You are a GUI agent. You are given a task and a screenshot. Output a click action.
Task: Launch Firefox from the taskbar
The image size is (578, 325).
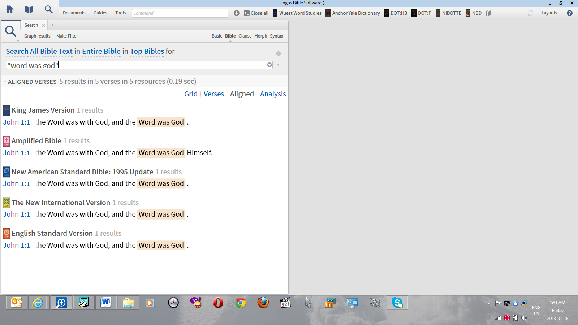point(263,303)
